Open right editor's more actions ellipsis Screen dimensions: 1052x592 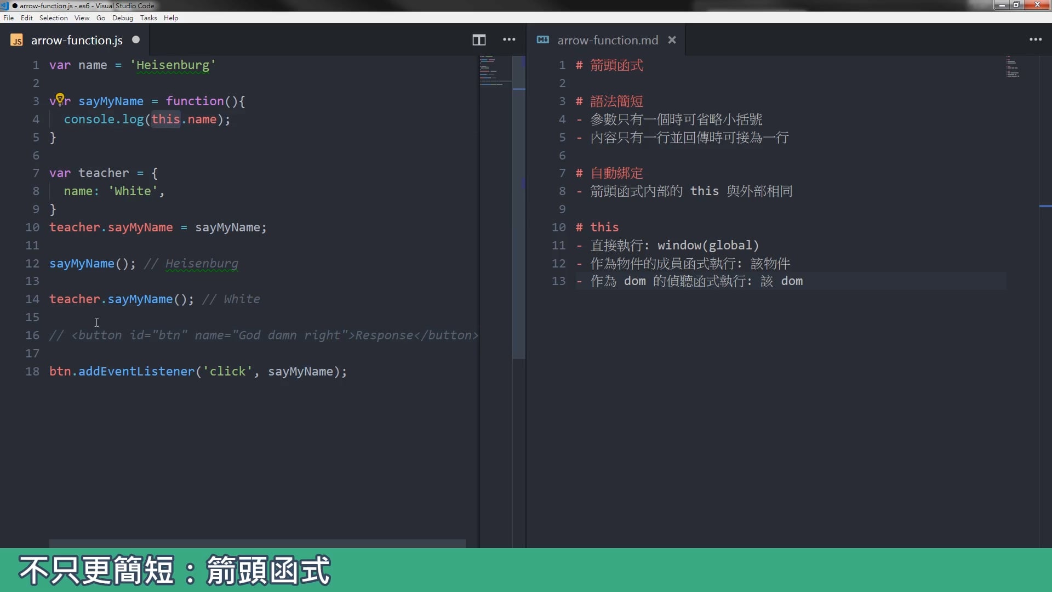pyautogui.click(x=1035, y=39)
